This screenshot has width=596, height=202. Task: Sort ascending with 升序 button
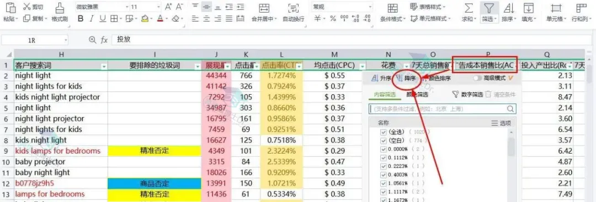[381, 79]
